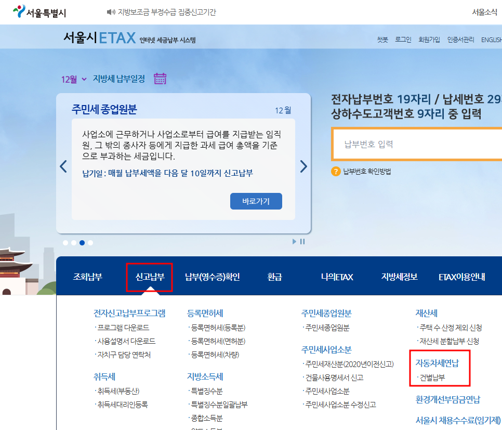Pause the banner slideshow
The image size is (502, 430).
click(302, 242)
